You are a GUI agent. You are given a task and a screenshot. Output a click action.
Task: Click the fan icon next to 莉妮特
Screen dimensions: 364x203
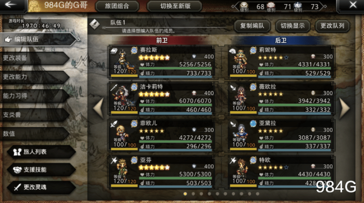(233, 51)
